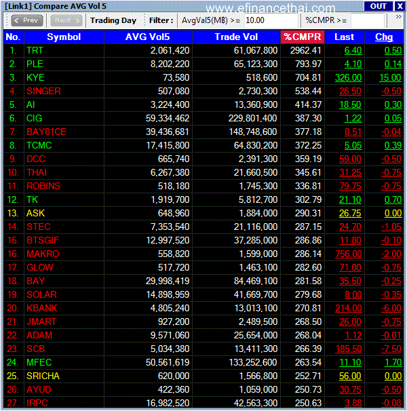Click ASK change value 0.00

pyautogui.click(x=393, y=214)
